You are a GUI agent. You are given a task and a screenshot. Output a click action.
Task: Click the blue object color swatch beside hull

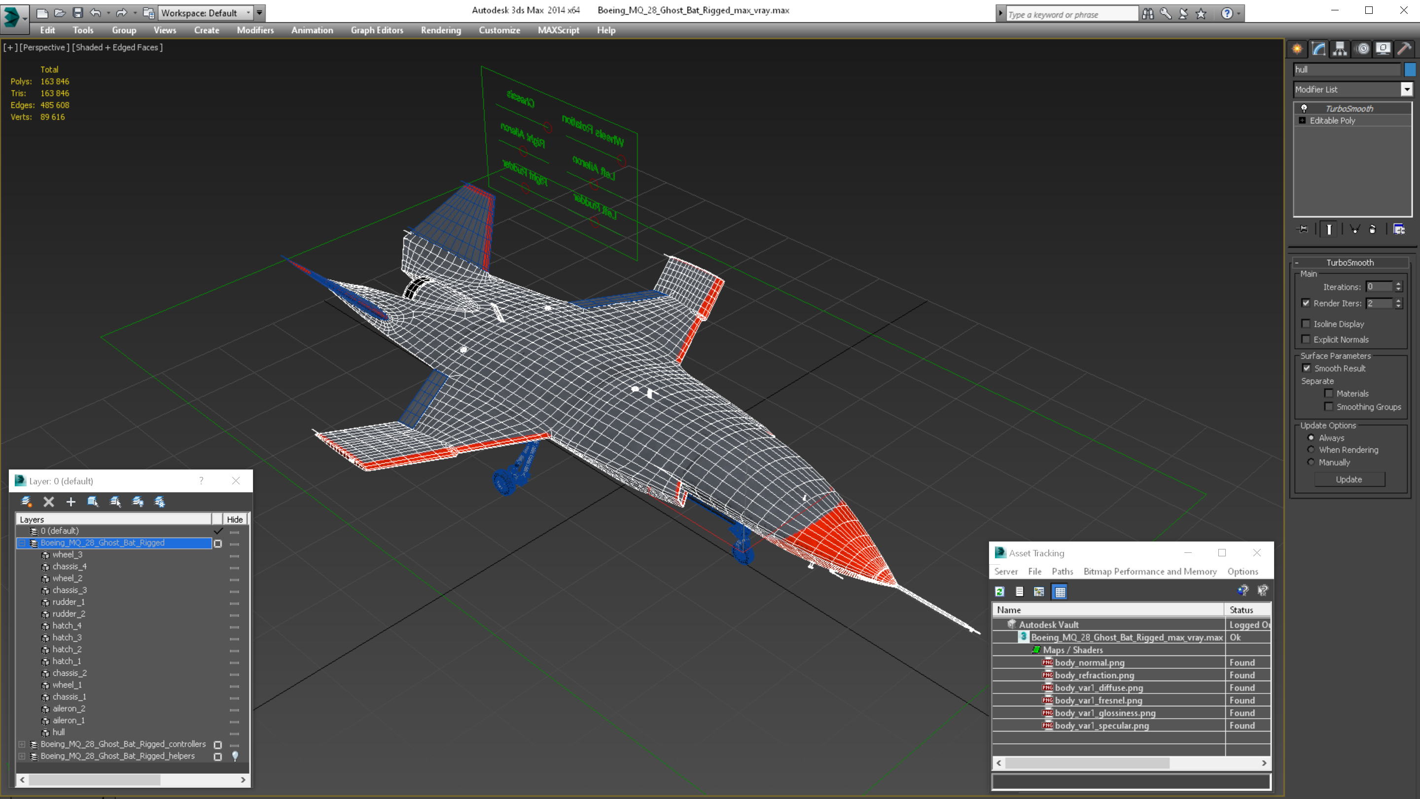tap(1410, 70)
